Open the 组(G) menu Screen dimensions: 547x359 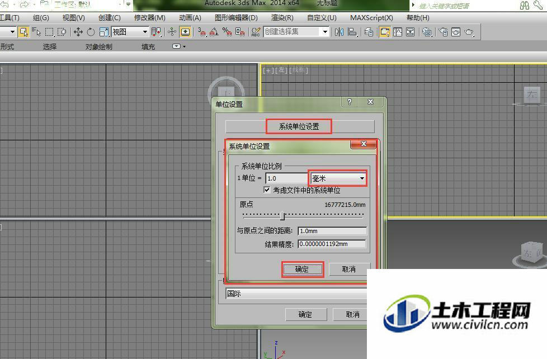tap(41, 18)
